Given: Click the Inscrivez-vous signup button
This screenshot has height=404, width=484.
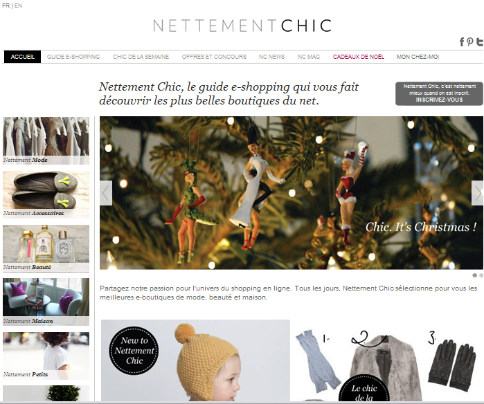Looking at the screenshot, I should pos(439,93).
